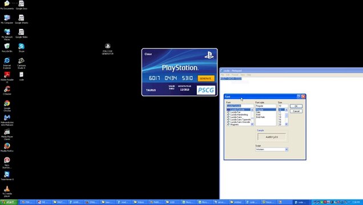Open the Notepad Format menu

pyautogui.click(x=235, y=75)
